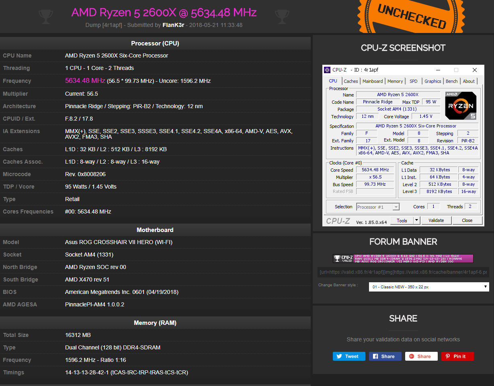Click the Level 3 8192 KBytes cache field

(439, 192)
